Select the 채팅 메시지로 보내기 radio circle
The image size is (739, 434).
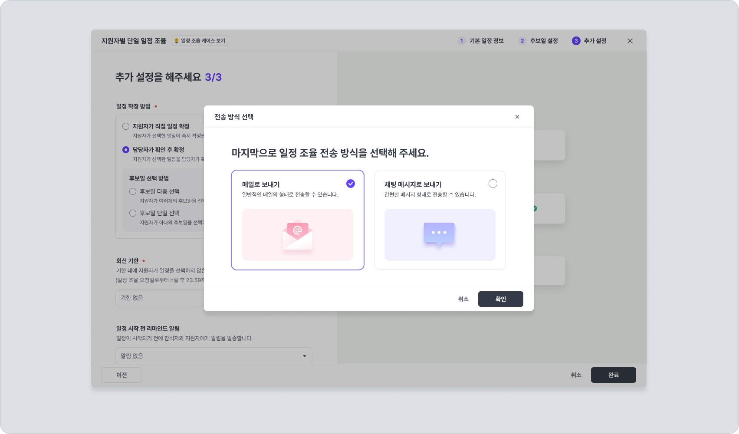click(493, 184)
